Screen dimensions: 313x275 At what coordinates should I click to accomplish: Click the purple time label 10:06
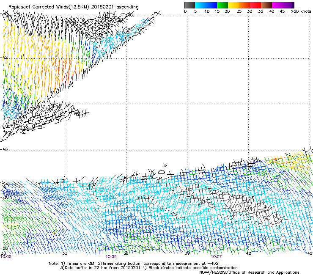pos(111,257)
